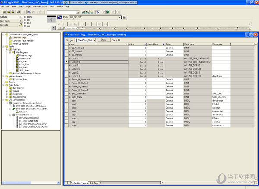The image size is (259, 189).
Task: Open the Offline controller status dropdown
Action: tap(21, 17)
